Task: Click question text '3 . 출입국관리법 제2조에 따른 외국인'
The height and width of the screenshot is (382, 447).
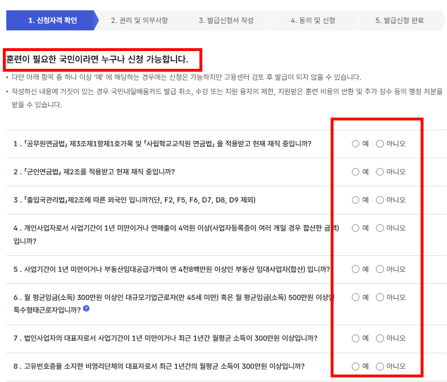Action: 134,200
